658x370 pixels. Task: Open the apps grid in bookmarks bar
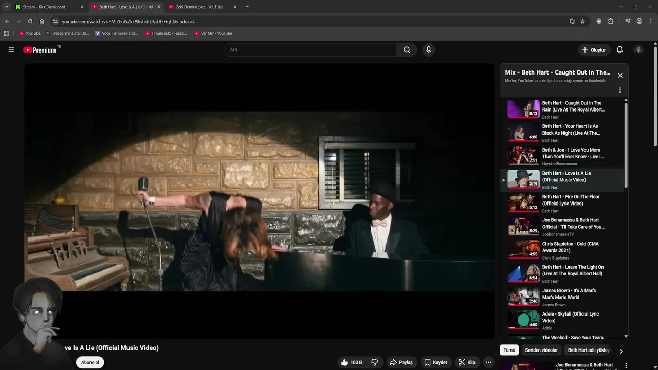click(6, 33)
